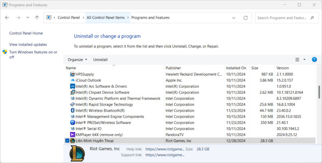Viewport: 322px width, 163px height.
Task: Select the iCloud Outlook program icon
Action: click(73, 80)
